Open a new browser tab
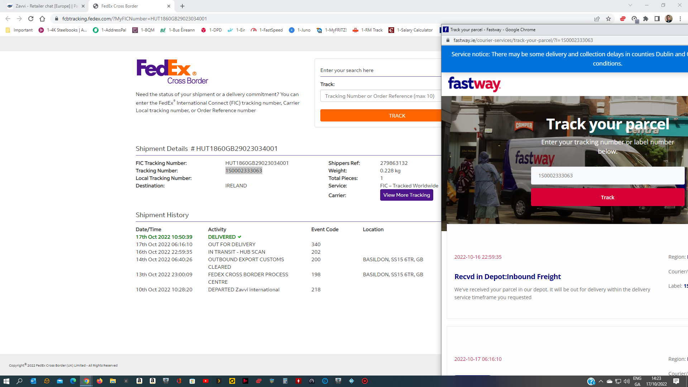The height and width of the screenshot is (387, 688). coord(182,6)
